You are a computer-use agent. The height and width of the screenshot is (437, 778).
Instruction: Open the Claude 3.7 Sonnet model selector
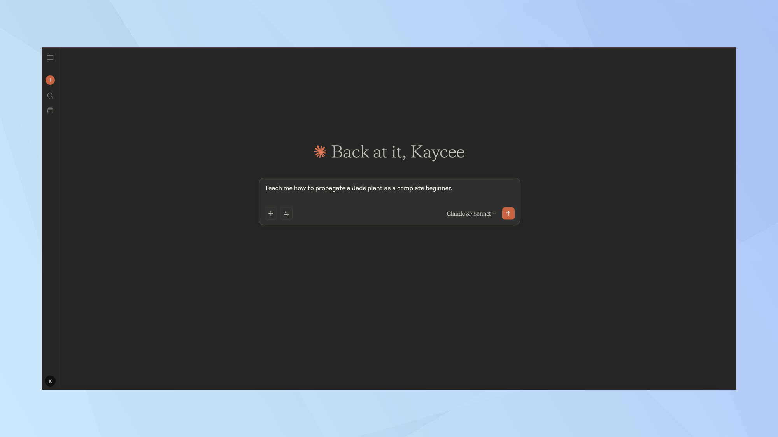coord(468,214)
